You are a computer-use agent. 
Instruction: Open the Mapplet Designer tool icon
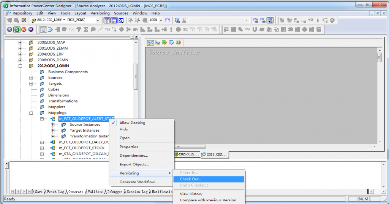171,43
